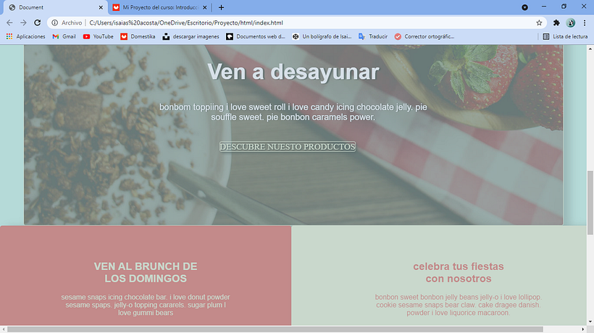The image size is (594, 333).
Task: Open the Gmail bookmark
Action: [x=64, y=37]
